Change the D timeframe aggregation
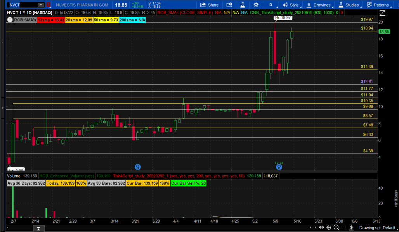This screenshot has height=232, width=399. 271,5
